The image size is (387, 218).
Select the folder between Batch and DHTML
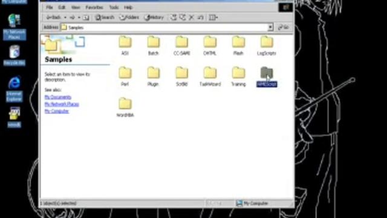(x=181, y=46)
